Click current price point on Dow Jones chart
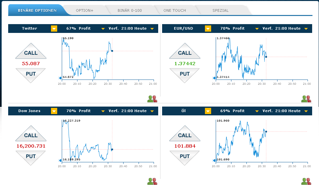The height and width of the screenshot is (190, 319). click(x=112, y=150)
